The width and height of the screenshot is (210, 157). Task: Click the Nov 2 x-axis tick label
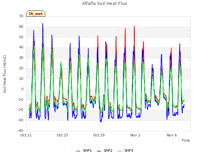[135, 135]
